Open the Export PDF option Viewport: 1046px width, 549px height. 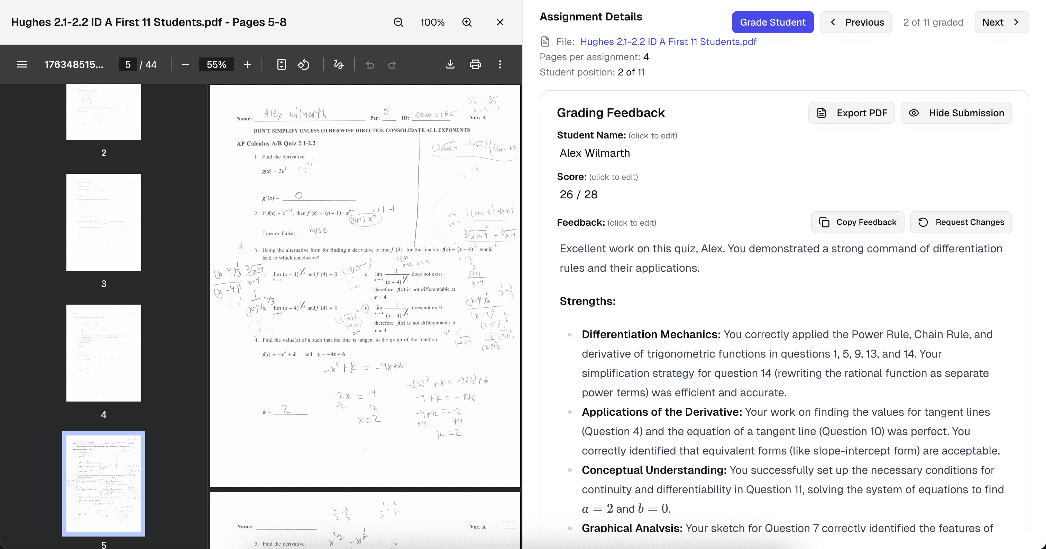click(x=852, y=112)
